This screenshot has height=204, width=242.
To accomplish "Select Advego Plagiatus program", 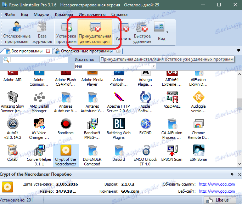I will pyautogui.click(x=145, y=79).
